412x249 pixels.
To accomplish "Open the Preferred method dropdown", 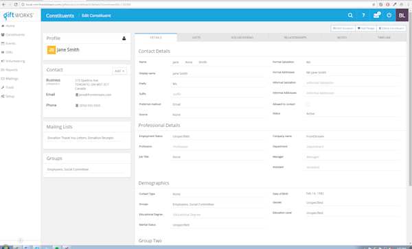I will 218,104.
